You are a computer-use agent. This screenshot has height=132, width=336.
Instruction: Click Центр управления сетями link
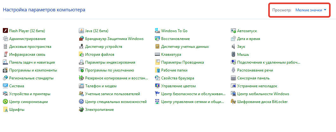[193, 102]
